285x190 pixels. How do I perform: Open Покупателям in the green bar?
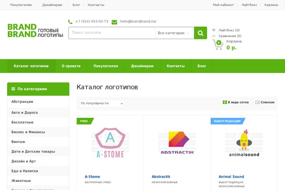(x=106, y=66)
